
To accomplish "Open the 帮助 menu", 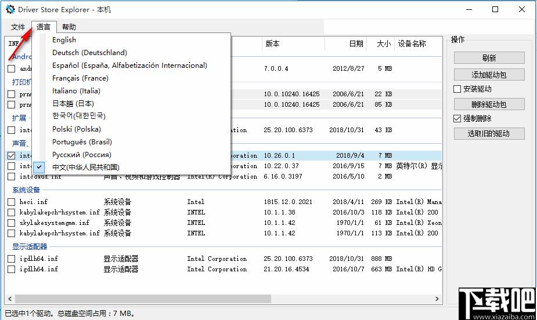I will tap(69, 27).
